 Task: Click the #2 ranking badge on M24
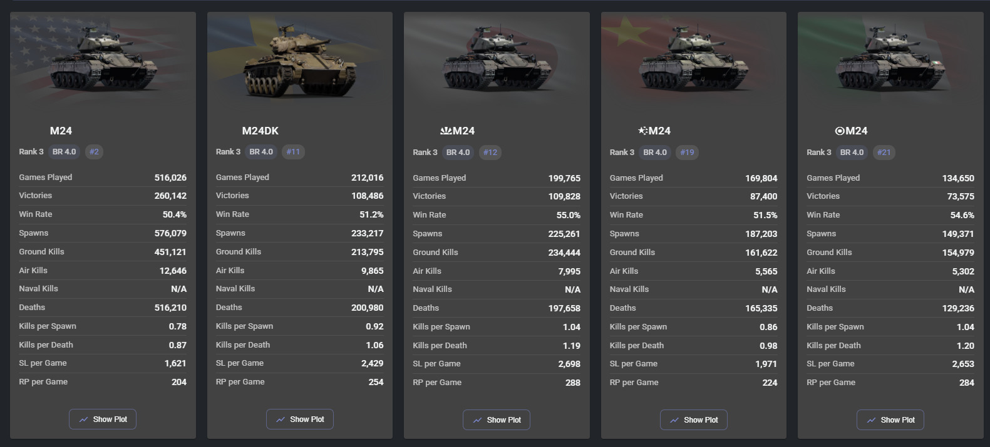[x=94, y=152]
